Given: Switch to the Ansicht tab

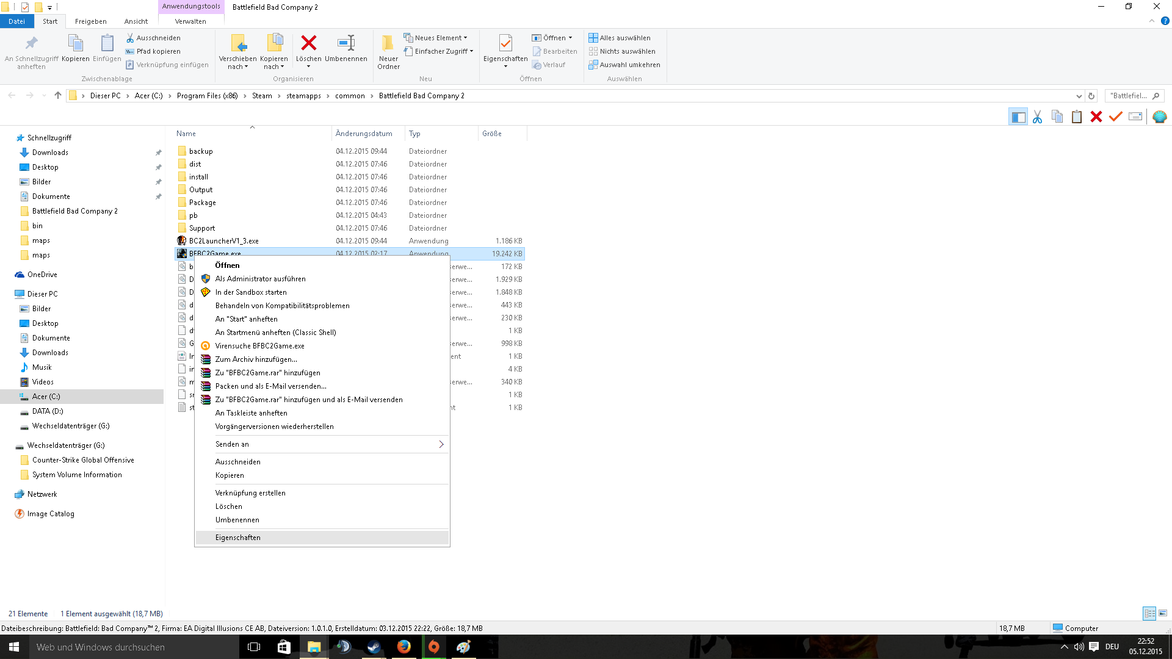Looking at the screenshot, I should click(x=136, y=21).
